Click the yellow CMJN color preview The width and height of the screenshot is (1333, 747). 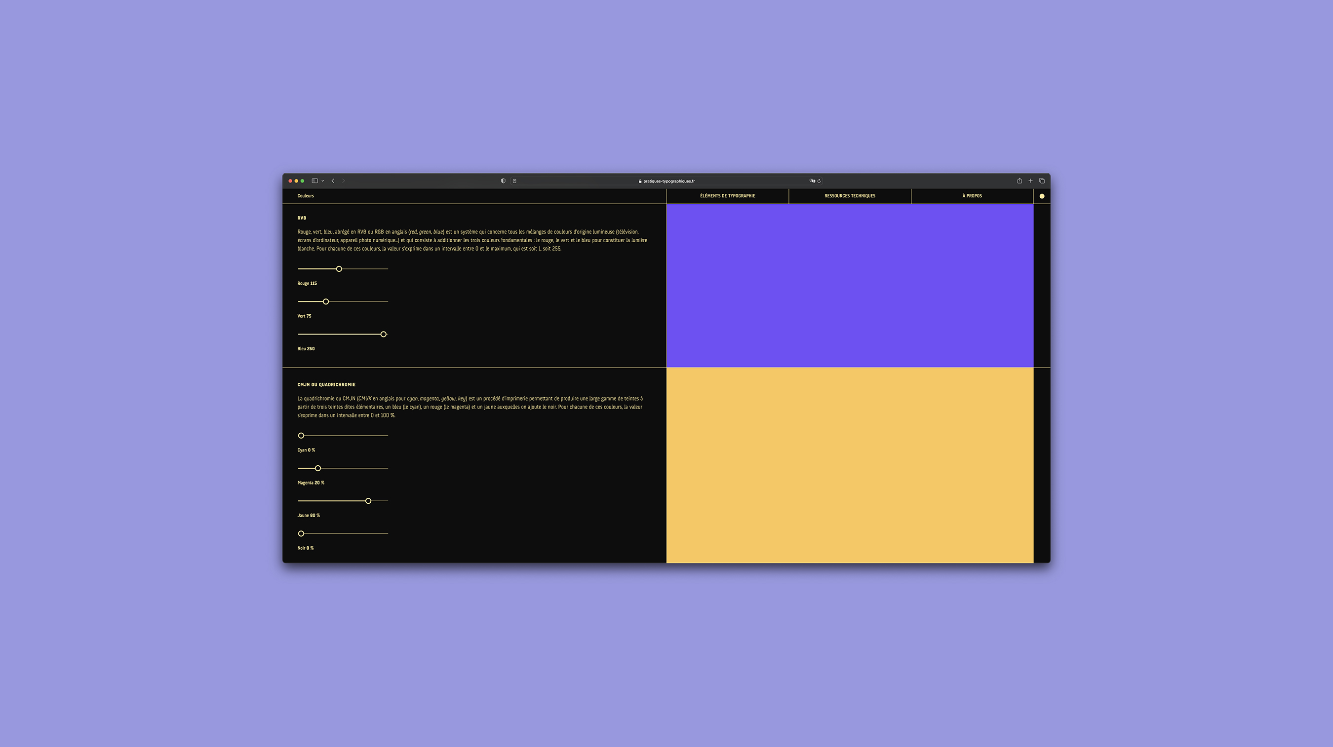[x=850, y=465]
